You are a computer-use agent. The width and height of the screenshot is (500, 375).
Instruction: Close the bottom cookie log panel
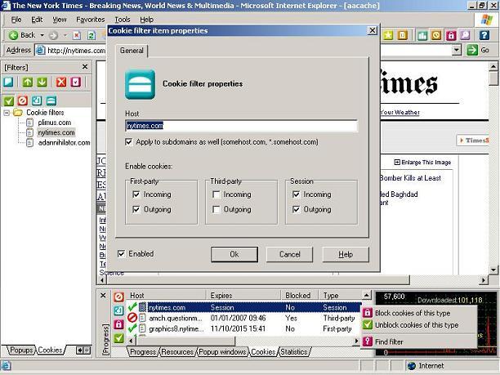(103, 295)
